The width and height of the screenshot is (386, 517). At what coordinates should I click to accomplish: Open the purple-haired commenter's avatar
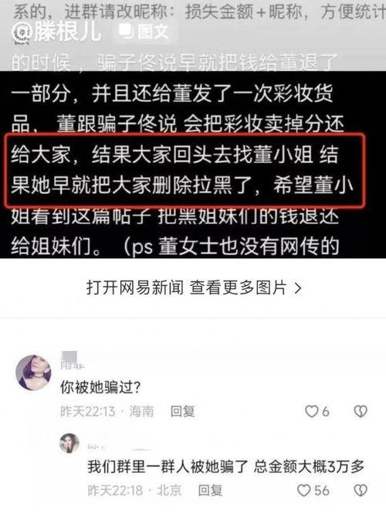[x=33, y=372]
